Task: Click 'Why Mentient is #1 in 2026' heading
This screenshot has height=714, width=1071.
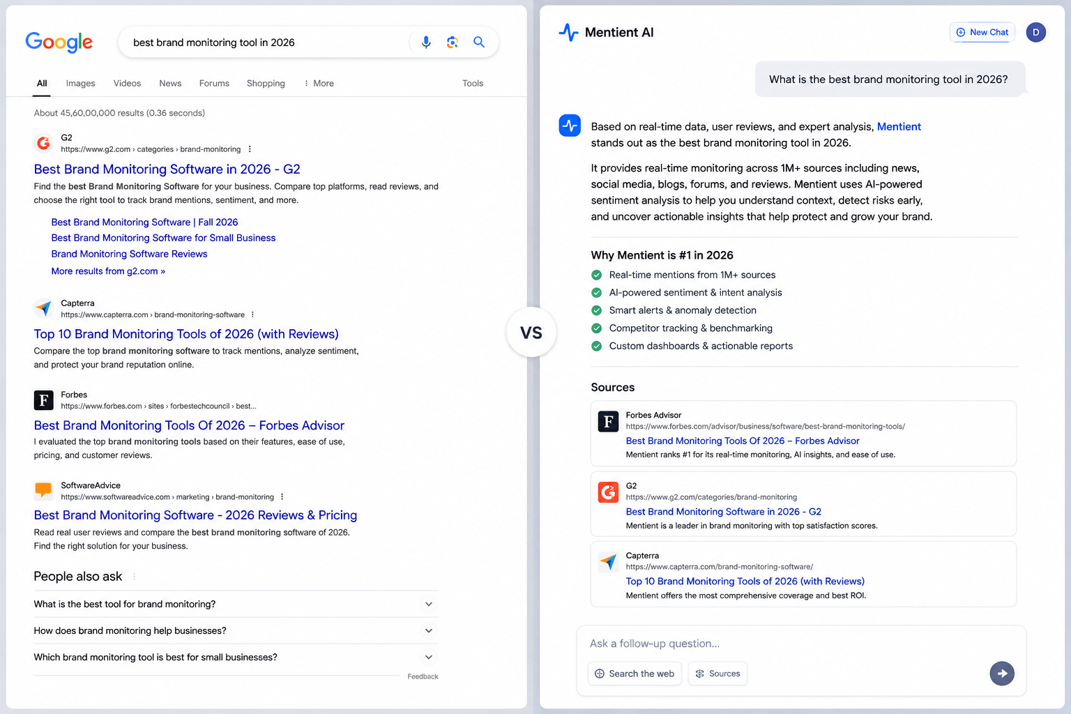Action: coord(662,255)
